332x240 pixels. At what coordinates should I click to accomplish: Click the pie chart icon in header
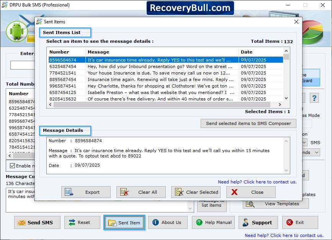point(312,32)
